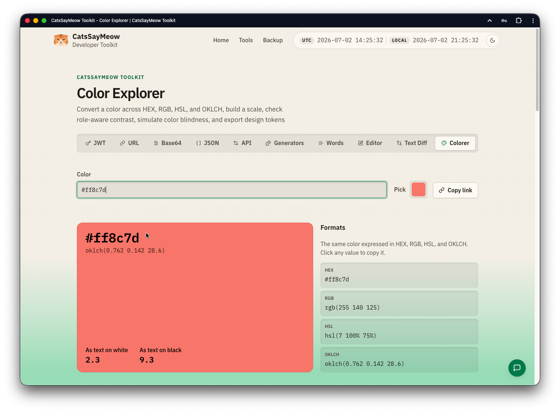Select the Colorer tab

455,143
